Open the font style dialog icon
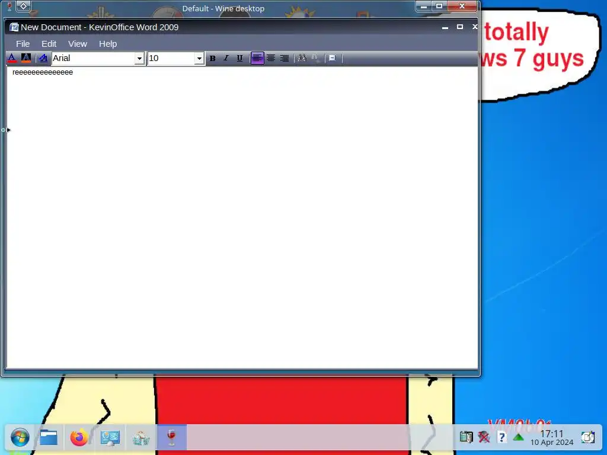Viewport: 607px width, 455px height. click(43, 59)
